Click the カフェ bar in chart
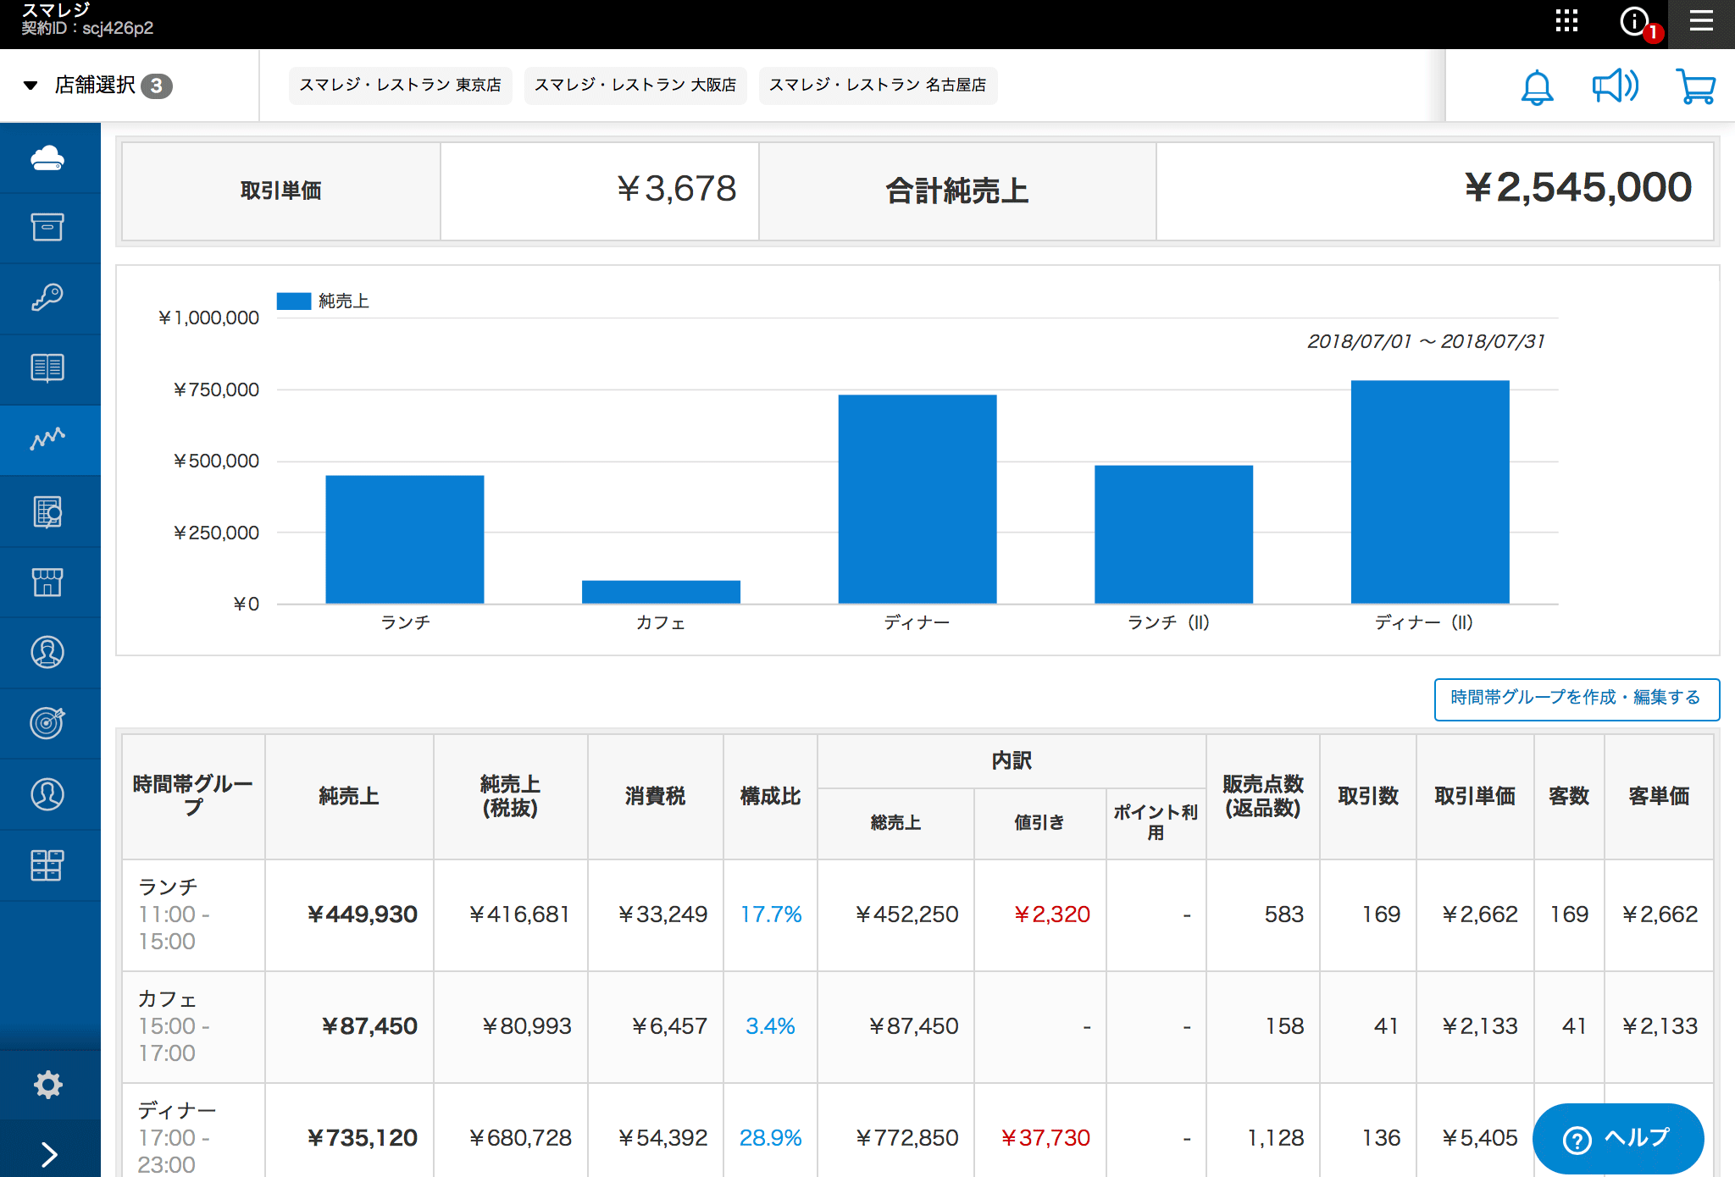Viewport: 1735px width, 1177px height. coord(661,592)
